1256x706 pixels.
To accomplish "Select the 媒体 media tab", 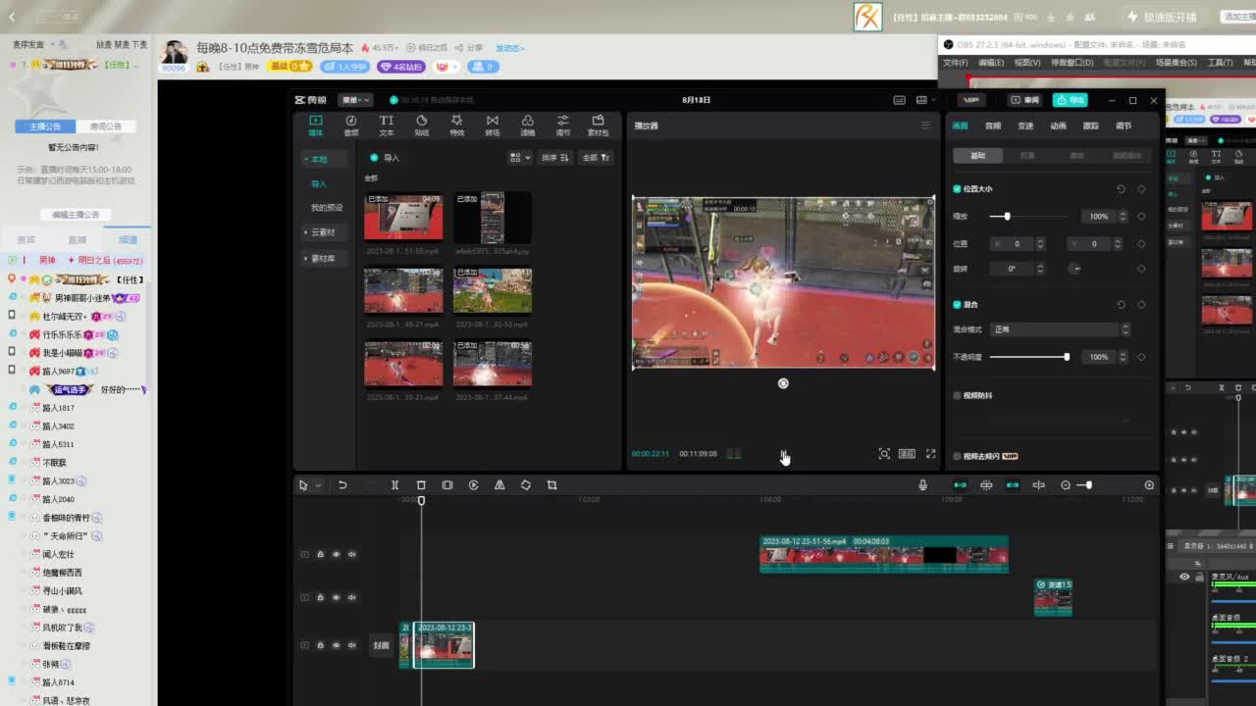I will pyautogui.click(x=316, y=125).
